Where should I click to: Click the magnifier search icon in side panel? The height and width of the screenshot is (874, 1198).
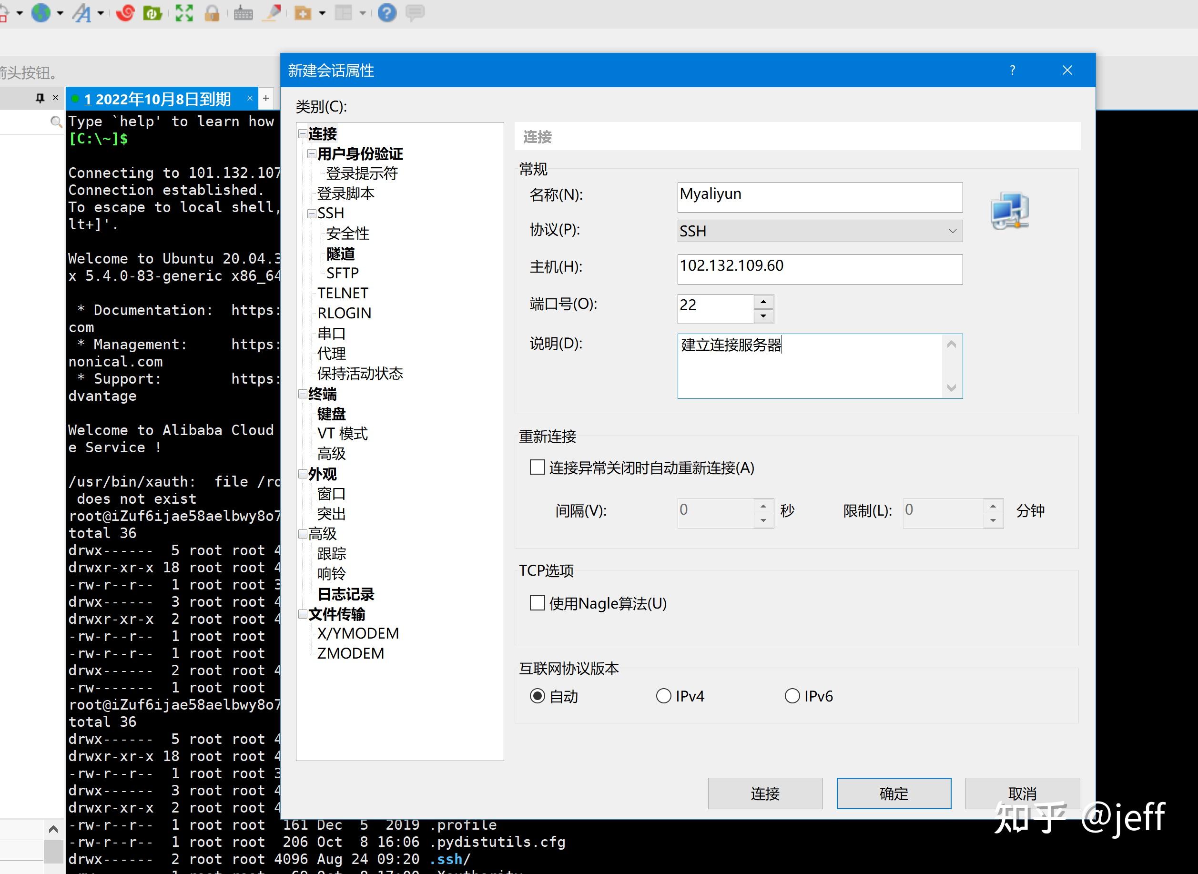click(56, 122)
